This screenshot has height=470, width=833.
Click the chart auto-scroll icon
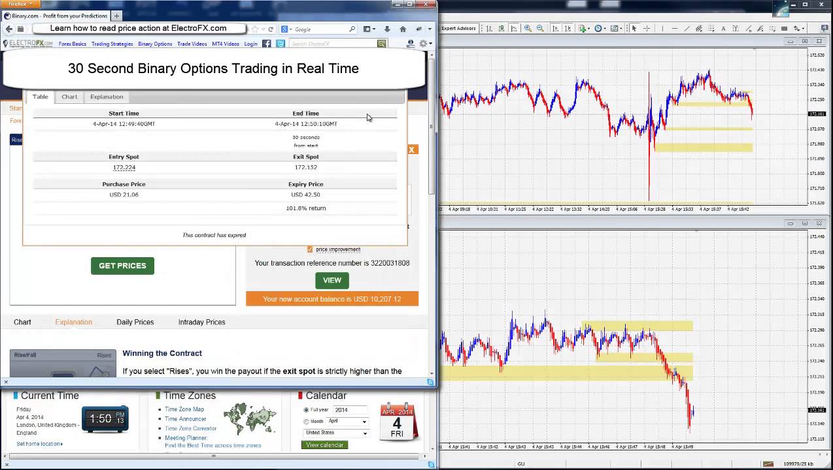tap(556, 29)
